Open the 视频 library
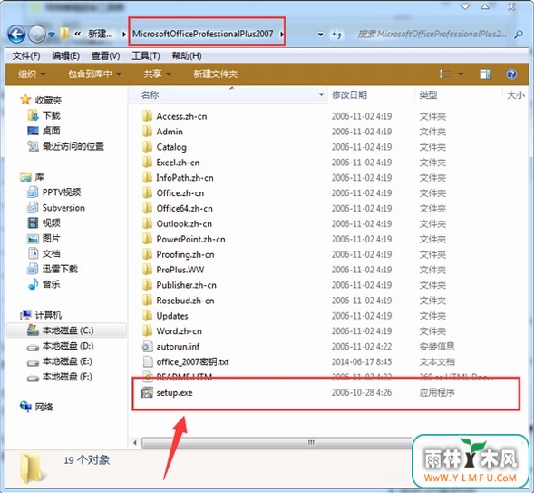The image size is (534, 493). click(x=51, y=223)
